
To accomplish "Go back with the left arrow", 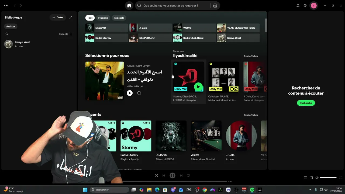I will (x=15, y=6).
